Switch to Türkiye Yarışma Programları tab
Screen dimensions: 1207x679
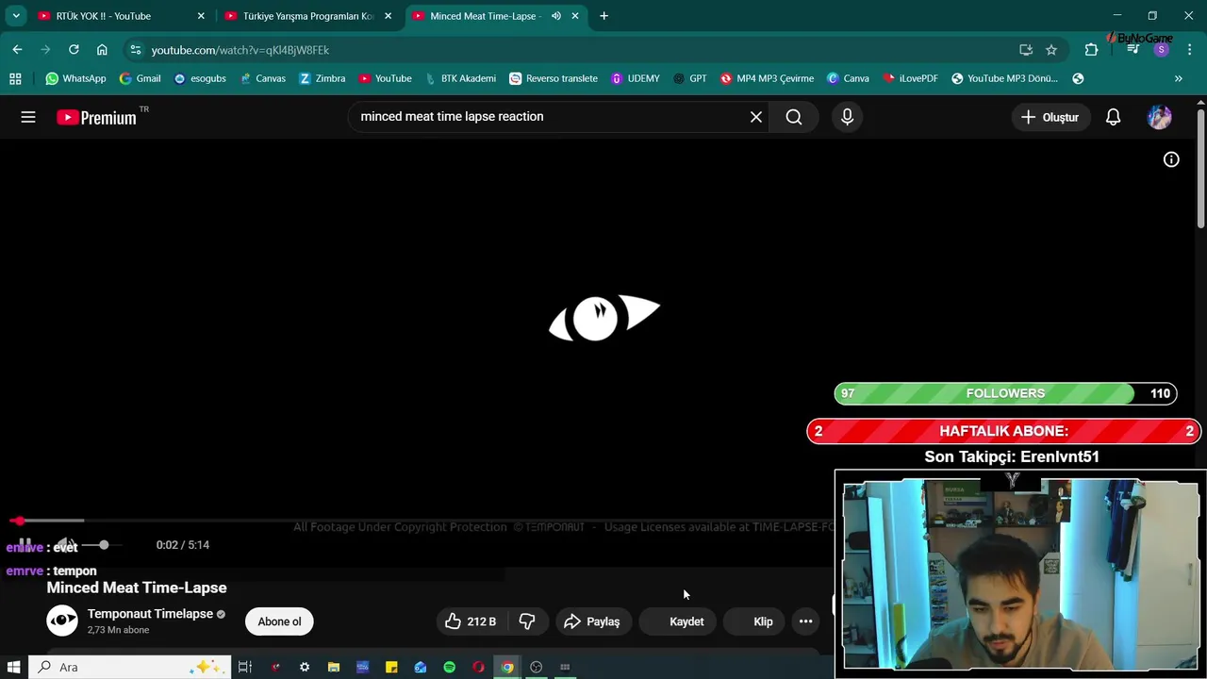point(308,16)
